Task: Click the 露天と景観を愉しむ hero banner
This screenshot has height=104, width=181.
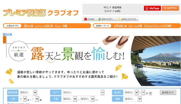Action: pyautogui.click(x=92, y=61)
